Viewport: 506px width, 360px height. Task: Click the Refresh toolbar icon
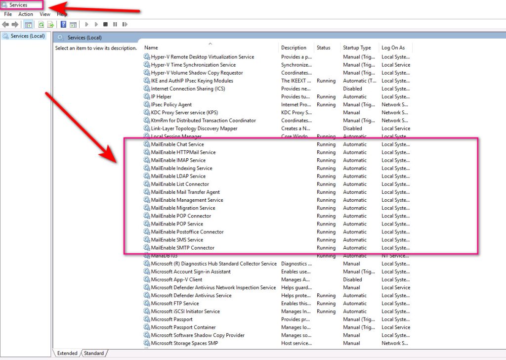pyautogui.click(x=42, y=24)
